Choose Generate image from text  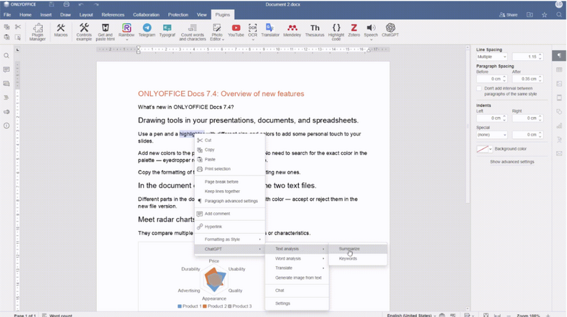297,278
